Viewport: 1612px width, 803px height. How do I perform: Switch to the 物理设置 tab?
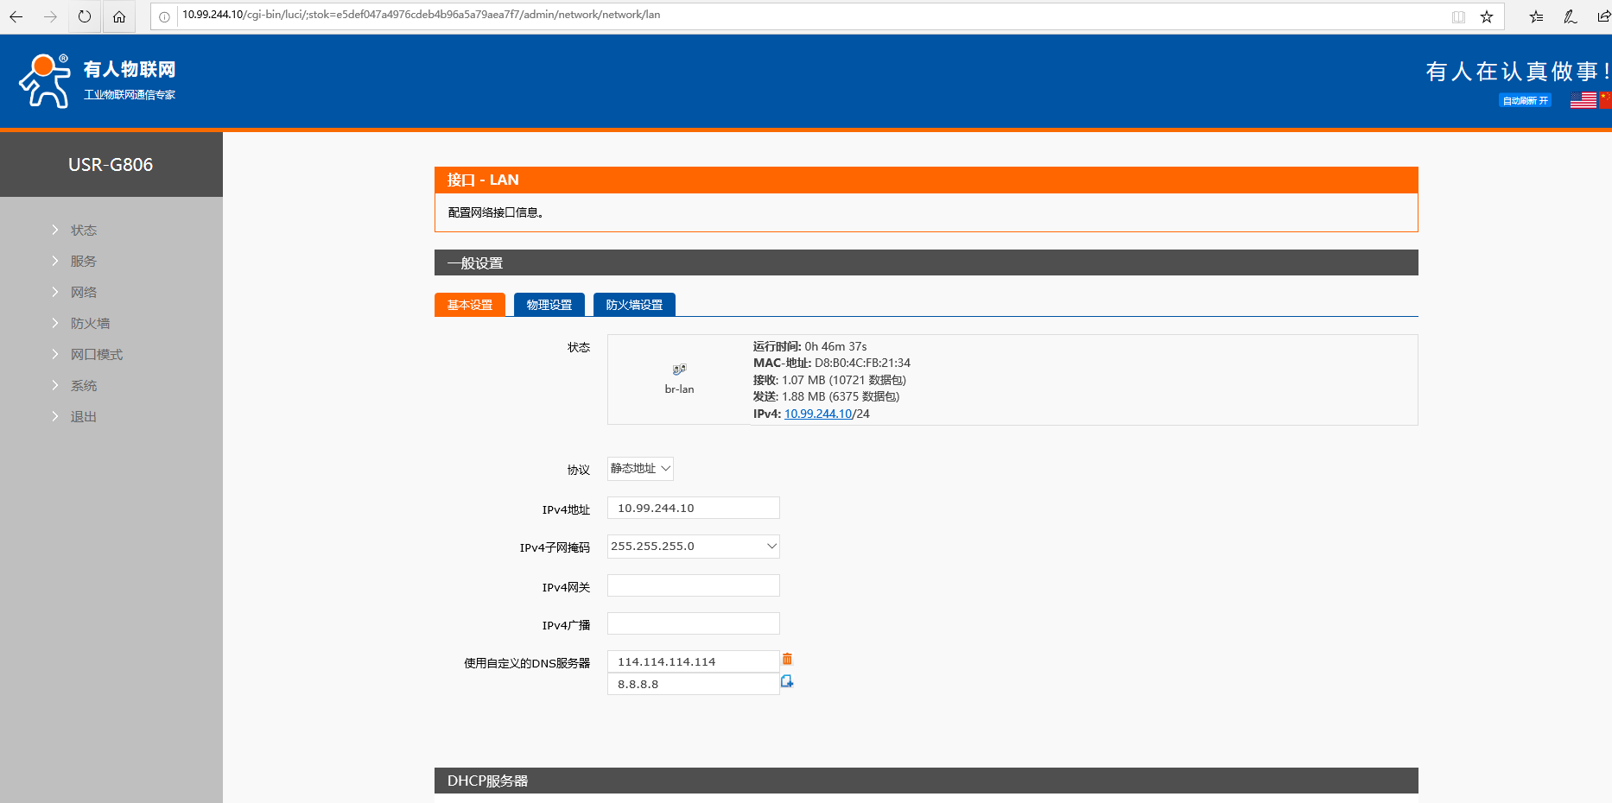(549, 305)
